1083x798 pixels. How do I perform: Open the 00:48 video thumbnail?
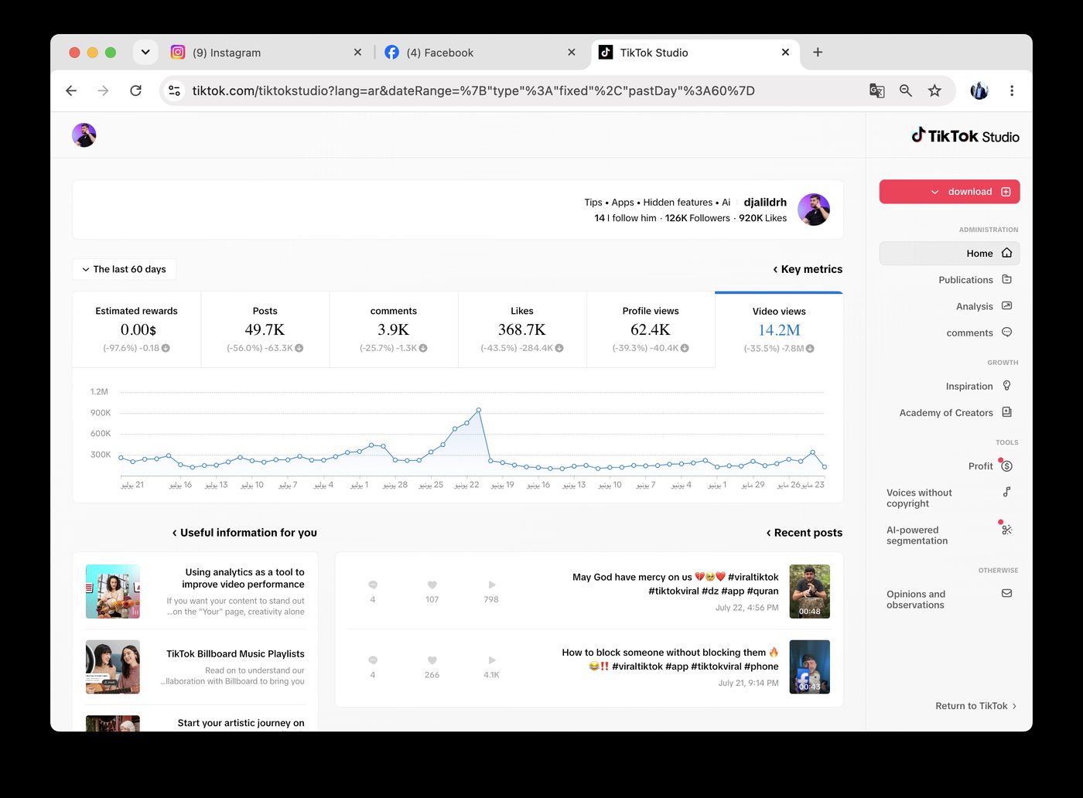pyautogui.click(x=809, y=592)
